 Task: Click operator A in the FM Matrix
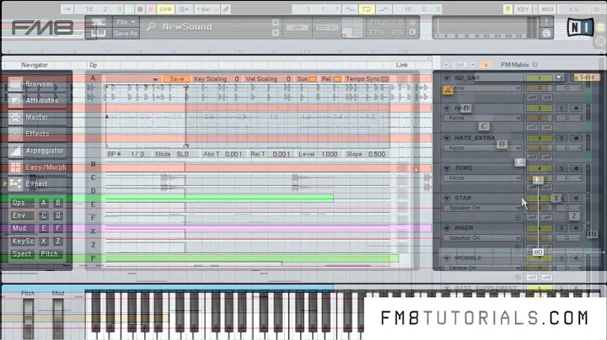(x=448, y=90)
